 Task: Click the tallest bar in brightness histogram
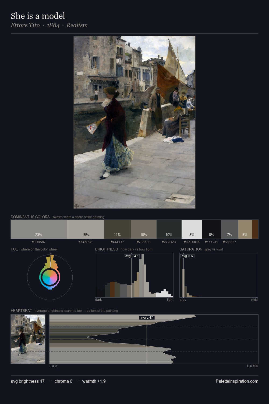click(143, 276)
